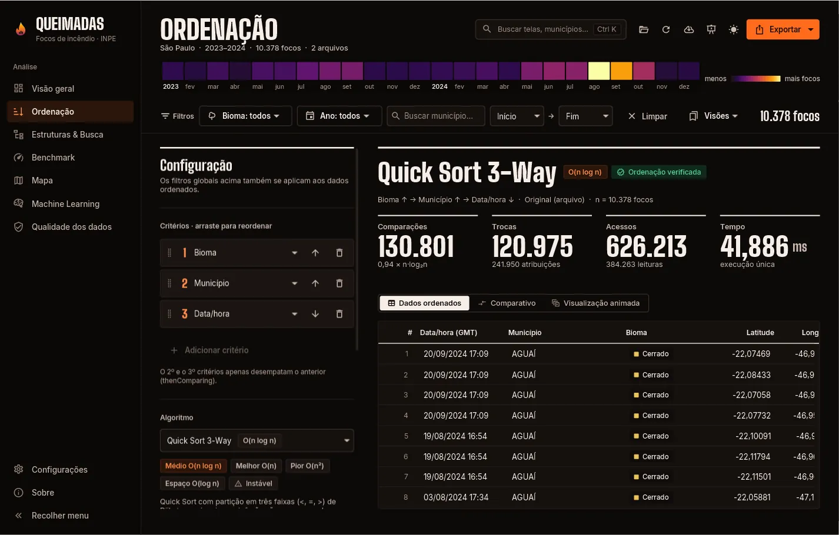
Task: Click the 'Ordenação verificada' badge
Action: pos(659,172)
